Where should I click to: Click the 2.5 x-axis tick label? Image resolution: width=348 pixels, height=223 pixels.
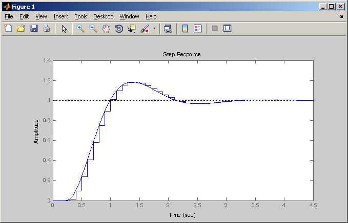[197, 205]
